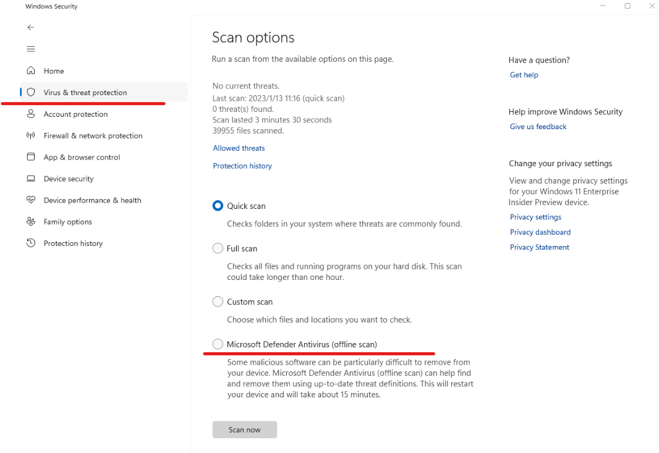Click the Virus & threat protection shield icon
The image size is (659, 453).
(31, 92)
